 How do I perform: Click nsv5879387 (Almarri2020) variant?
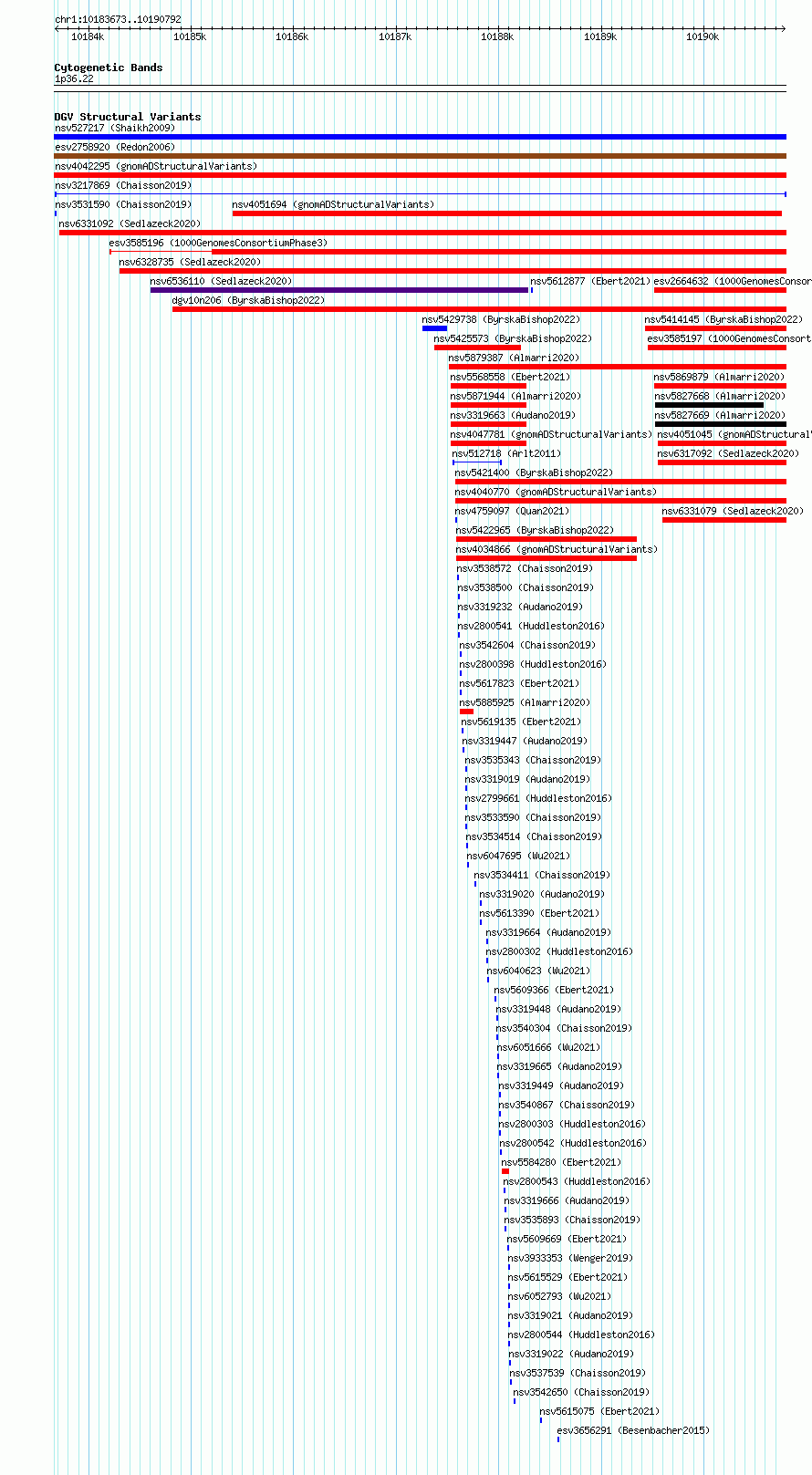click(514, 358)
